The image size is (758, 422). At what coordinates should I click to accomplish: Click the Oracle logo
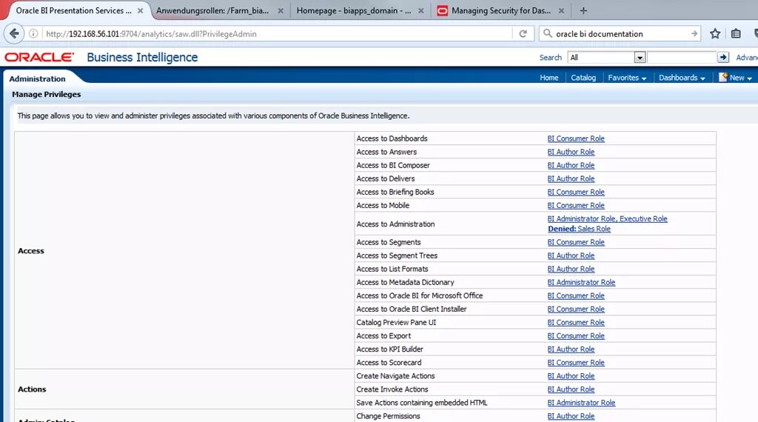pos(39,57)
